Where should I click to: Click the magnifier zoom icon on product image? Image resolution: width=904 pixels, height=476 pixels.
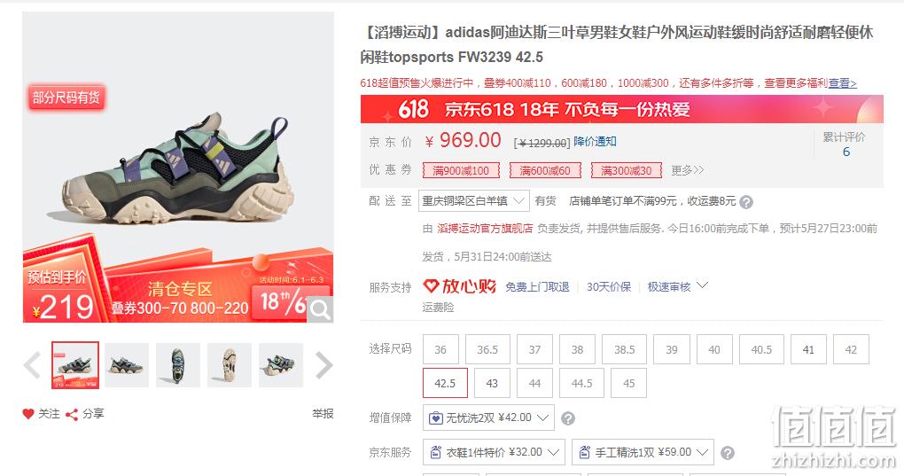pos(320,310)
